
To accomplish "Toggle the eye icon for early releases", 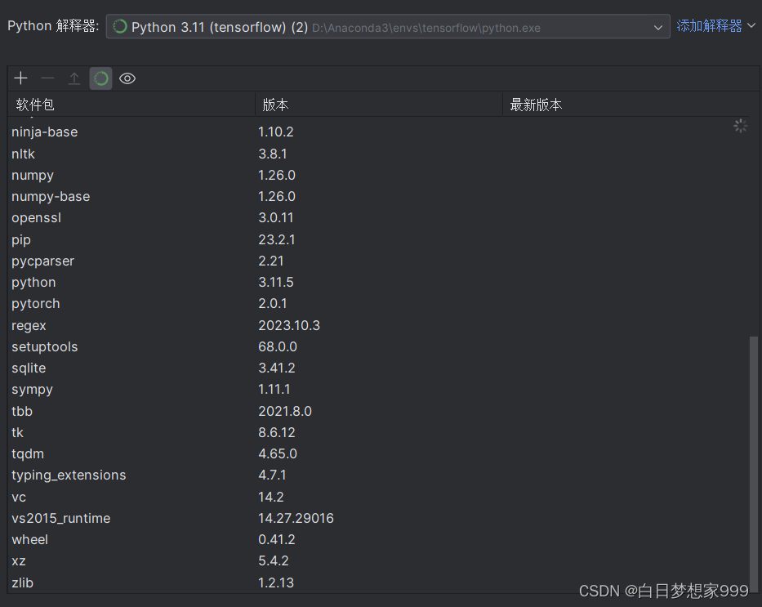I will [x=127, y=78].
